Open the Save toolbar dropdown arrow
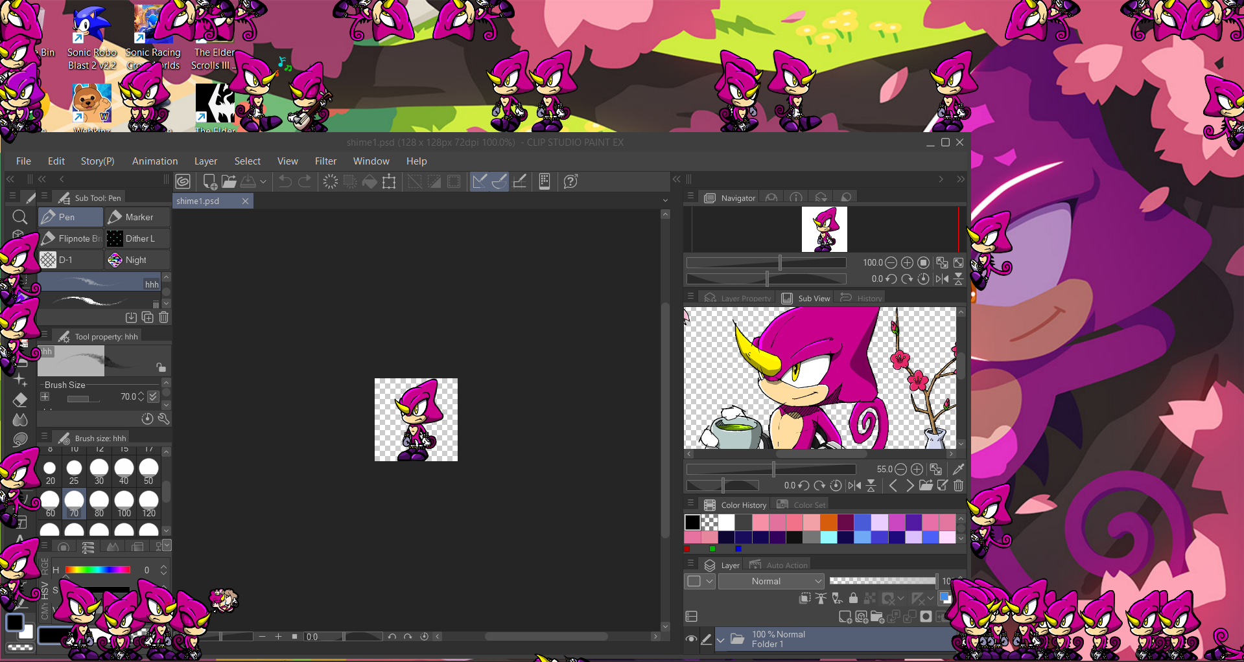This screenshot has width=1244, height=662. (x=263, y=182)
